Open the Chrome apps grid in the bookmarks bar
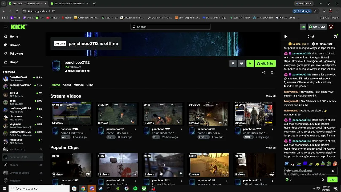Viewport: 341px width, 192px height. coord(3,18)
